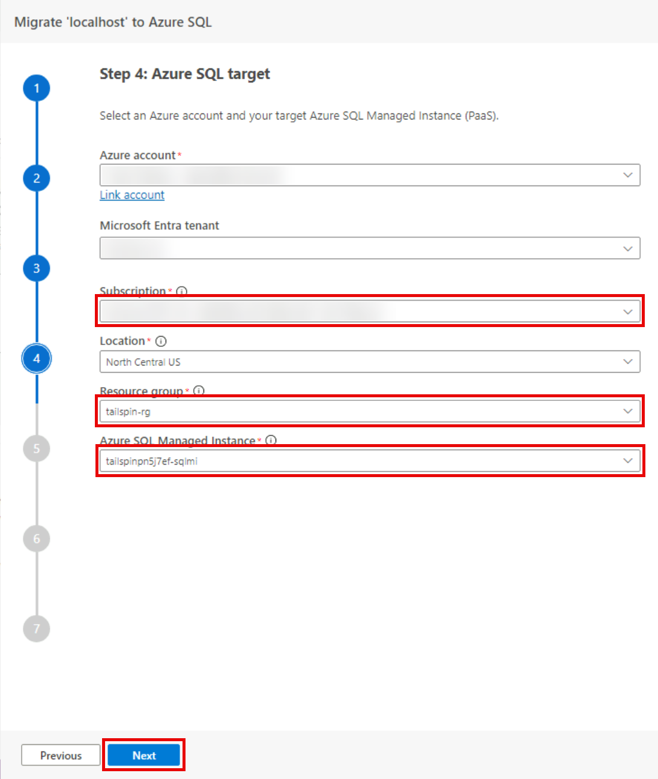
Task: Expand the Microsoft Entra tenant dropdown
Action: click(370, 248)
